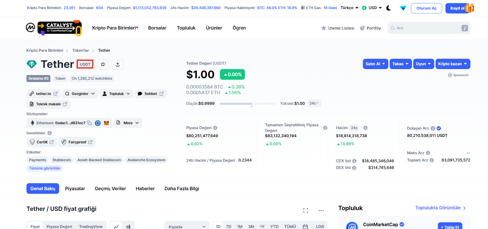Add Tether to watchlist star
This screenshot has width=488, height=229.
(x=103, y=64)
